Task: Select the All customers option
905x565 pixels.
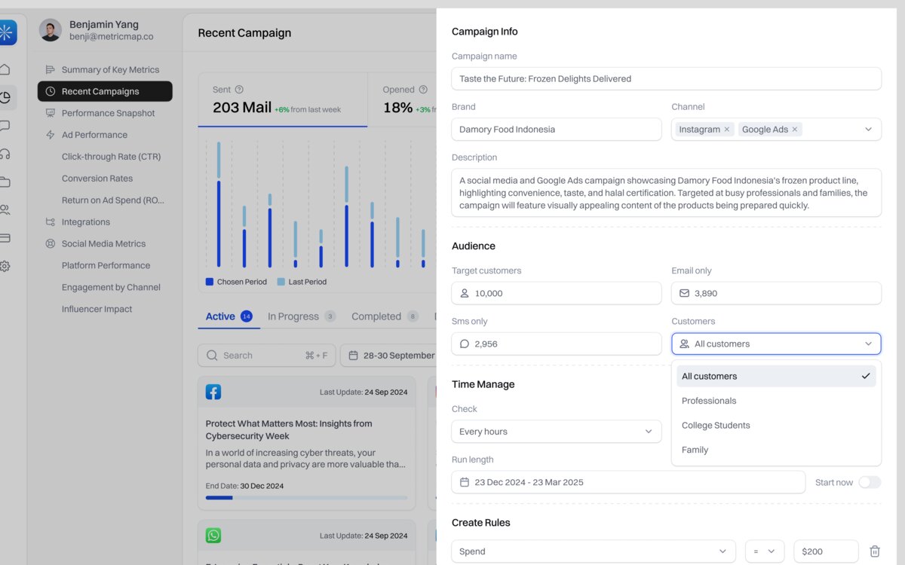Action: tap(776, 376)
